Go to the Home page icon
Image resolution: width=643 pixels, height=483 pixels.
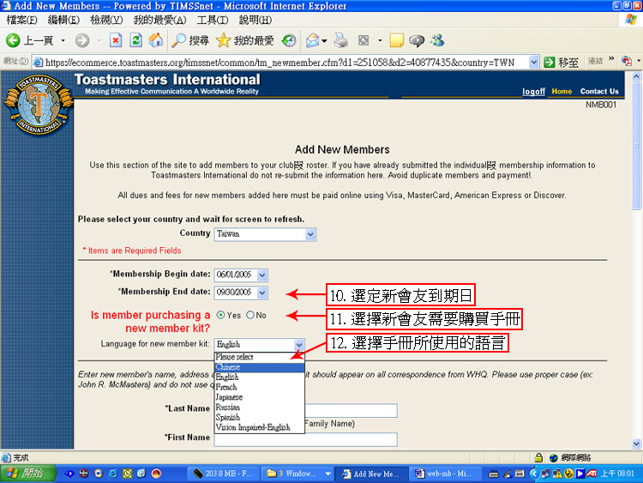pos(155,40)
